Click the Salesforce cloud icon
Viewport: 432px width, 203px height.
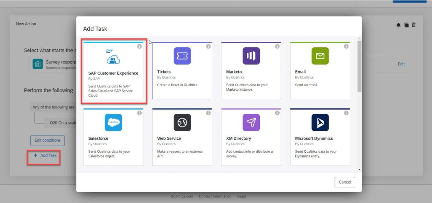click(x=113, y=122)
